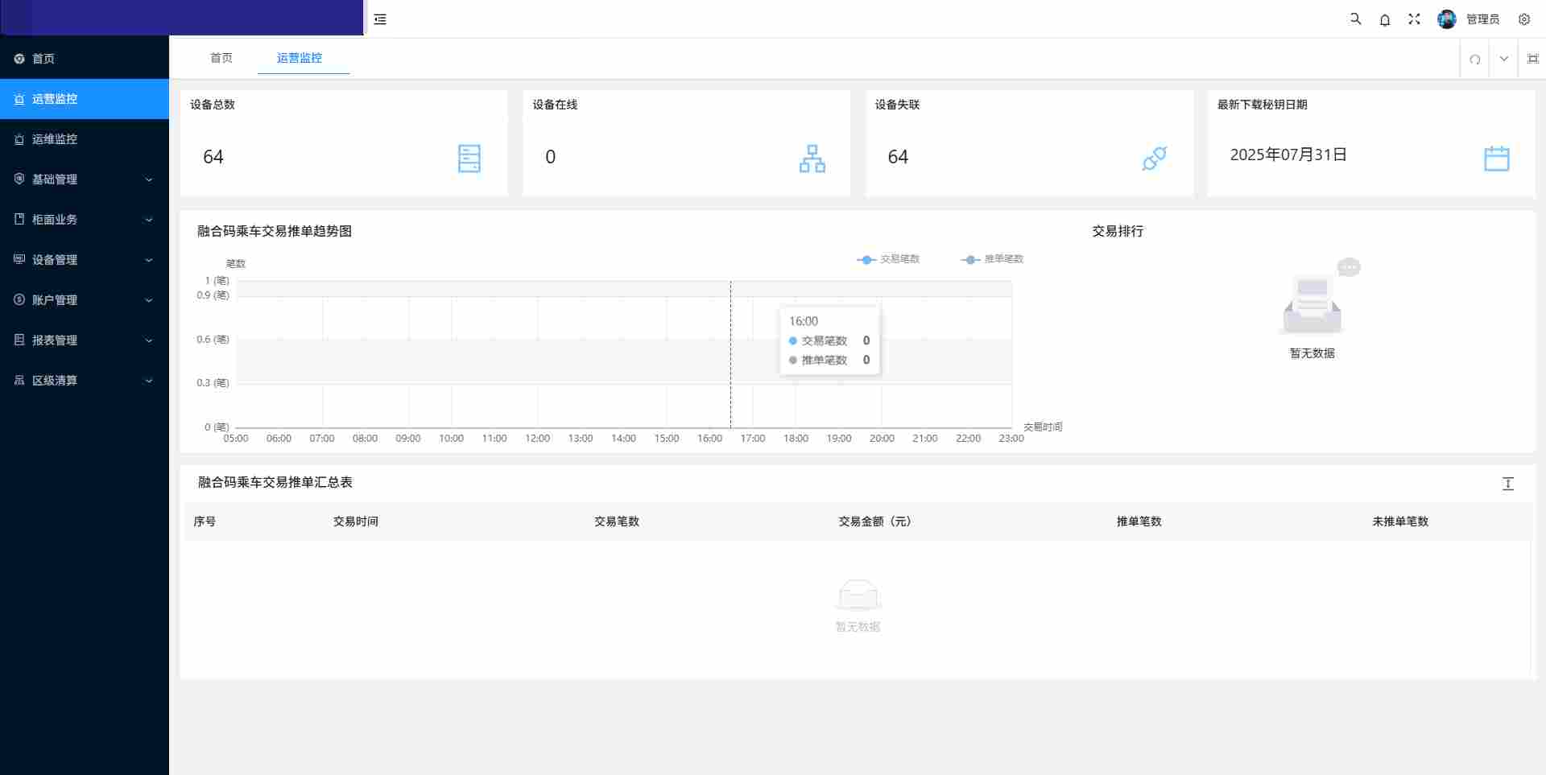This screenshot has height=775, width=1546.
Task: Click the 交易笔数 column header
Action: point(617,521)
